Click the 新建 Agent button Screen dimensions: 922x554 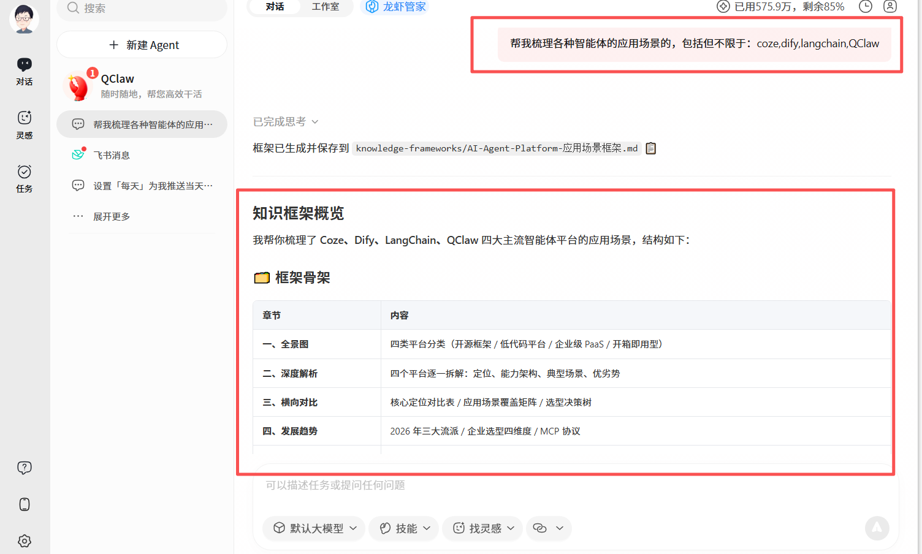[x=142, y=45]
